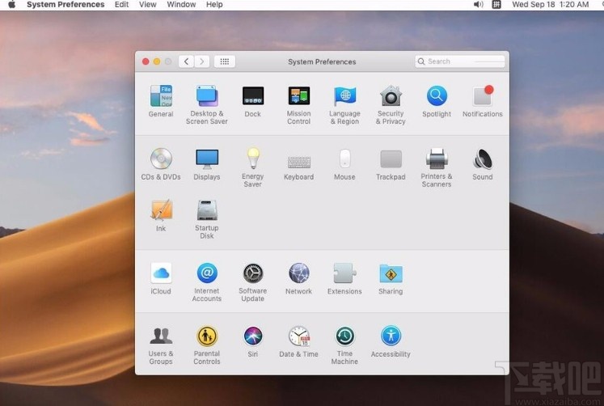Open the Apple menu
This screenshot has height=406, width=604.
[12, 5]
